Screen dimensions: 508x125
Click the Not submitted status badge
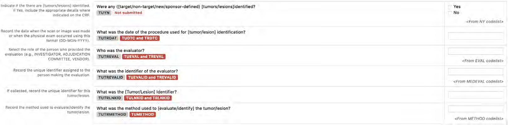pos(128,13)
